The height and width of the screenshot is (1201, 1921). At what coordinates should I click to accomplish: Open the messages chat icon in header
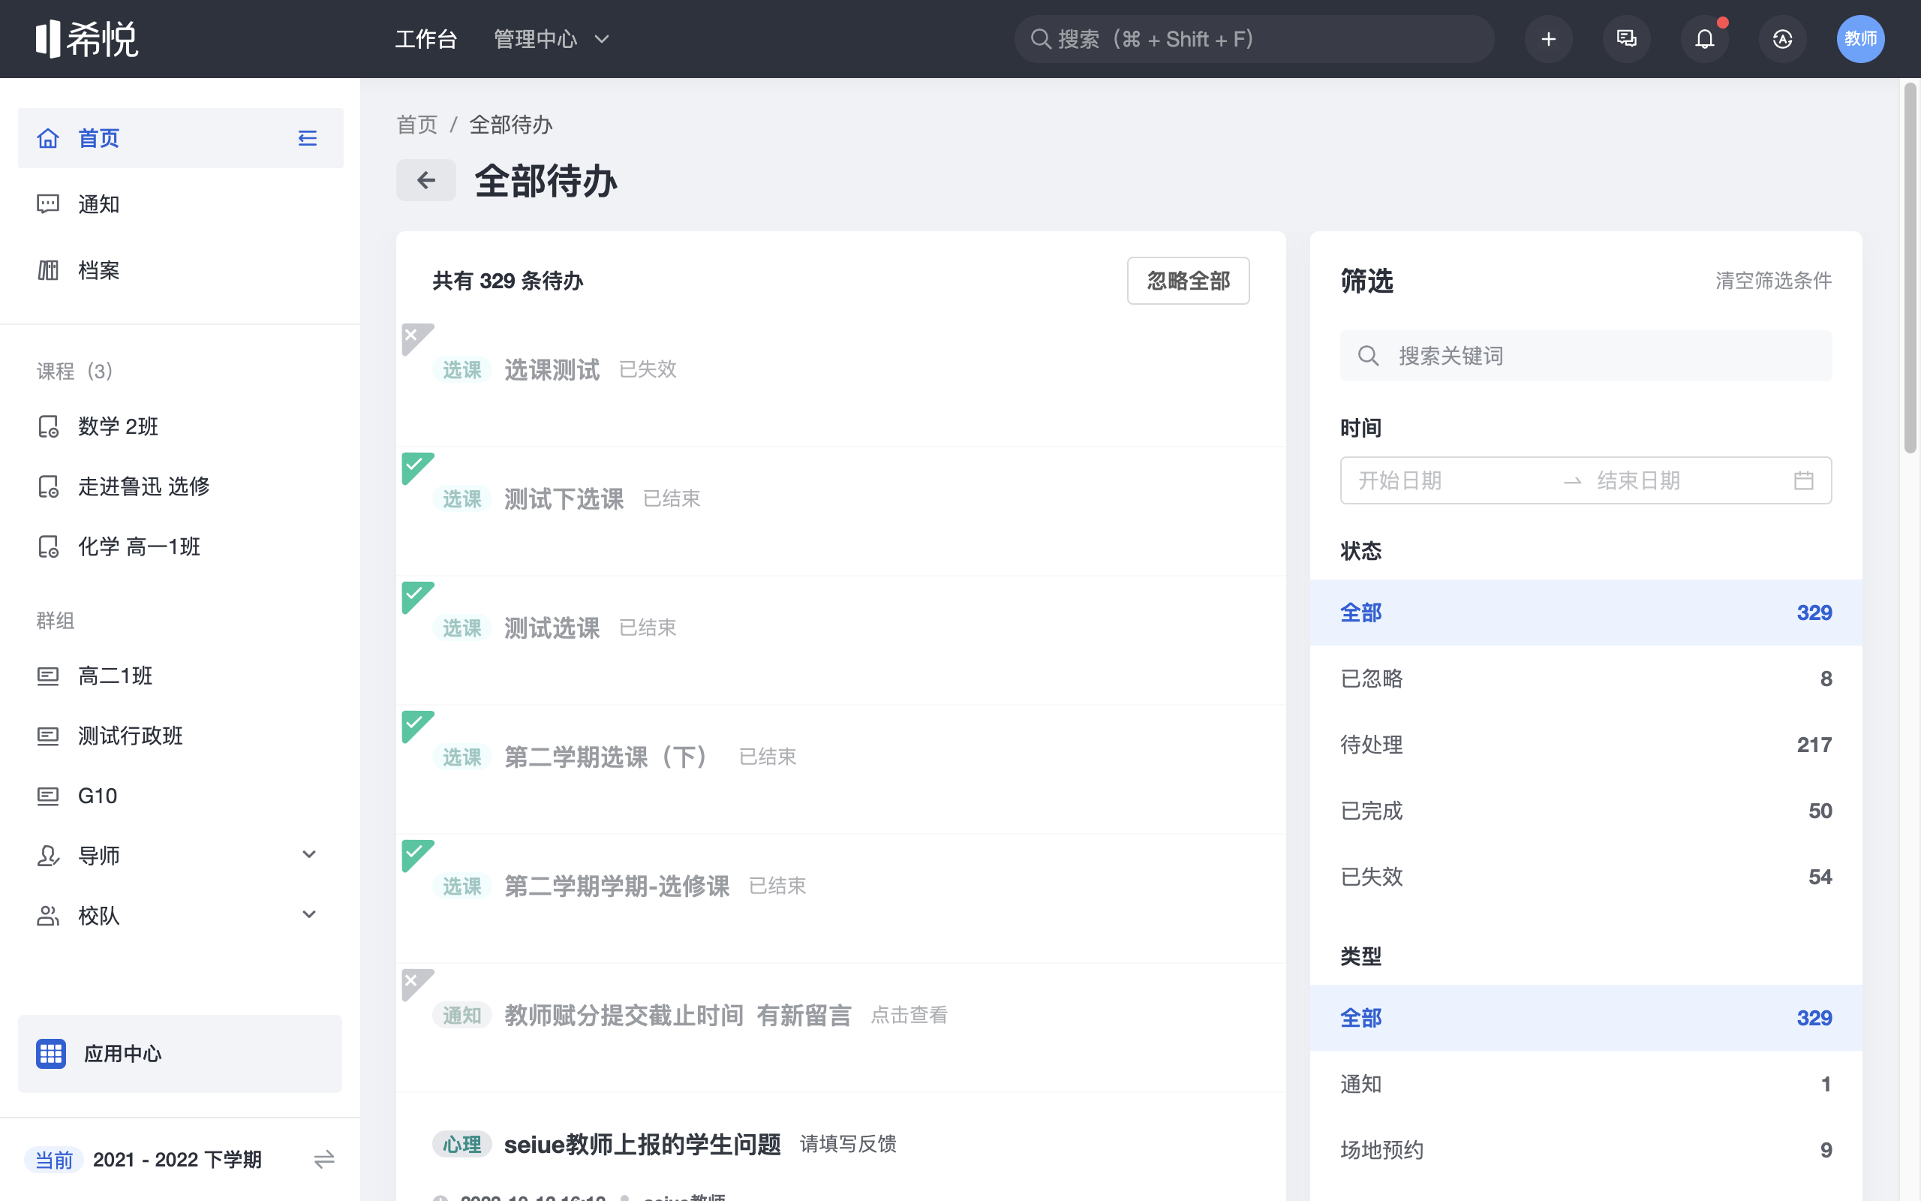1625,39
